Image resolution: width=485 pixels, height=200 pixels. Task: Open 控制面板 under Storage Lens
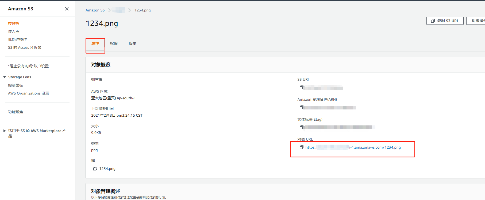click(16, 85)
